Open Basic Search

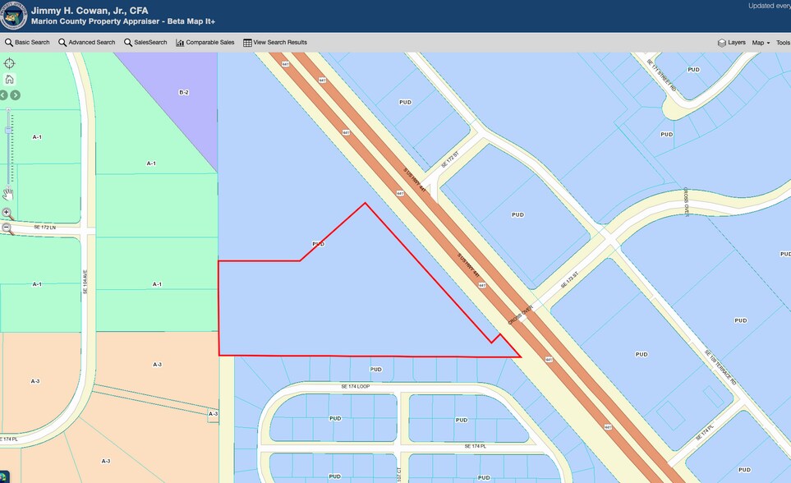tap(27, 43)
